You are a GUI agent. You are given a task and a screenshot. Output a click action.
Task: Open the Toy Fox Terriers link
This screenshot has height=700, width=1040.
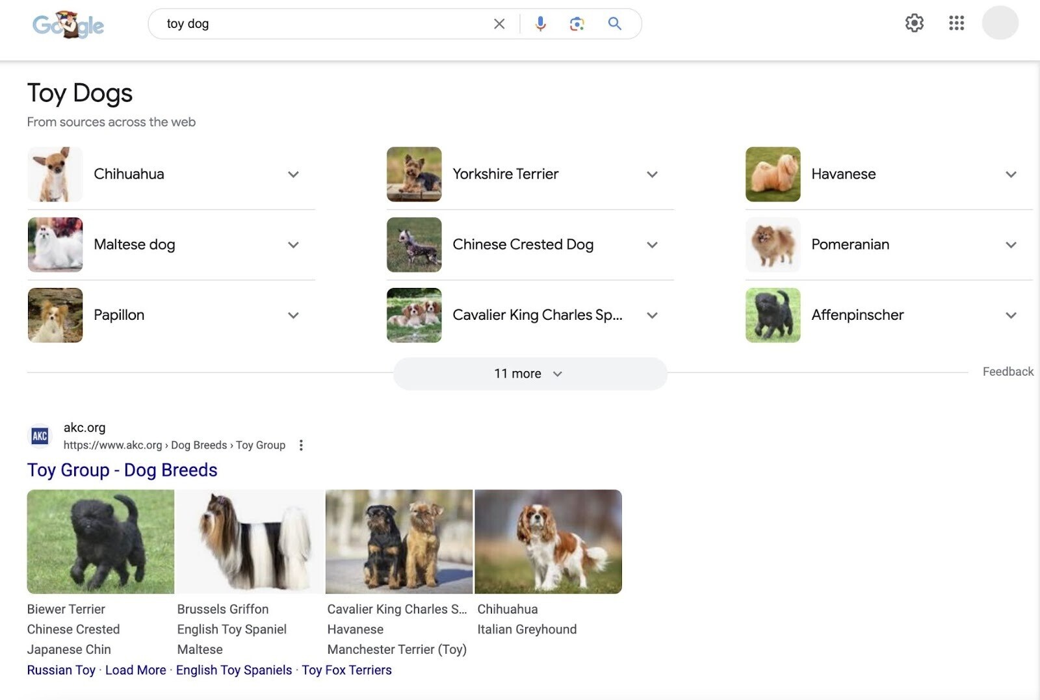click(347, 669)
